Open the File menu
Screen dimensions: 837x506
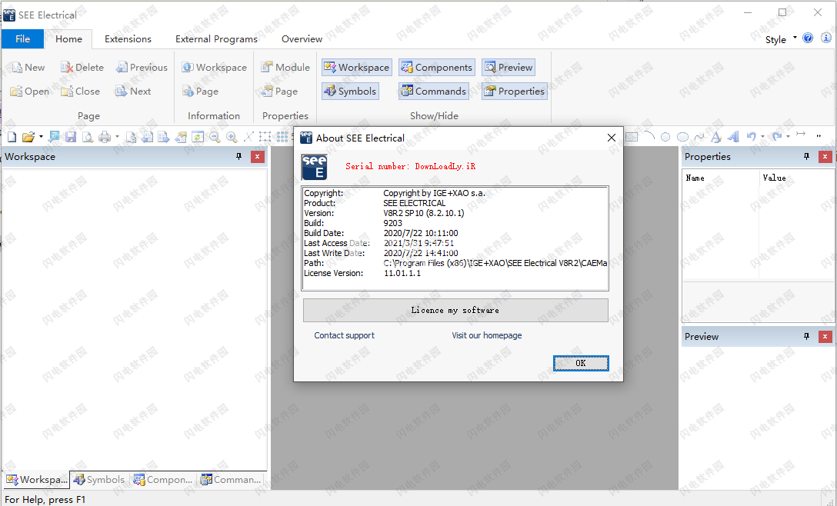(x=22, y=39)
